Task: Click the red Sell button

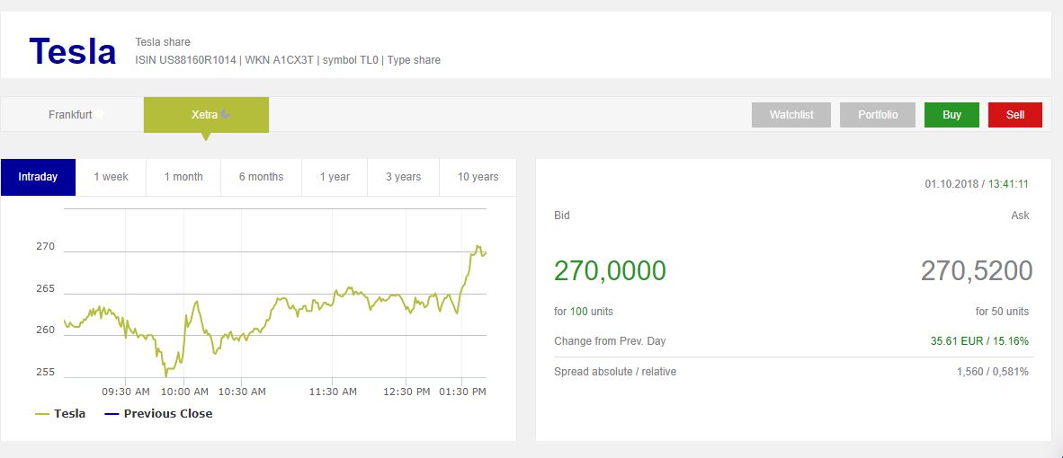Action: 1015,115
